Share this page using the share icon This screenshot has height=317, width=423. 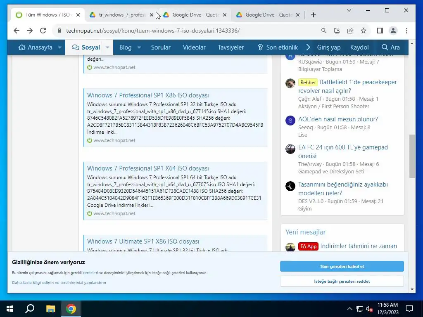click(x=350, y=31)
